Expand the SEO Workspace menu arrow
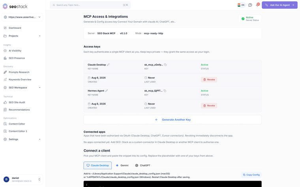300x187 pixels. click(40, 87)
